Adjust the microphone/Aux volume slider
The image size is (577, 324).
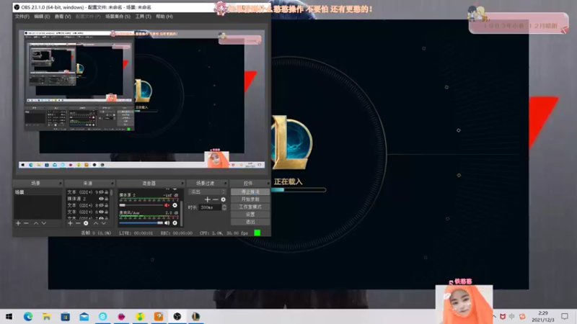(141, 222)
